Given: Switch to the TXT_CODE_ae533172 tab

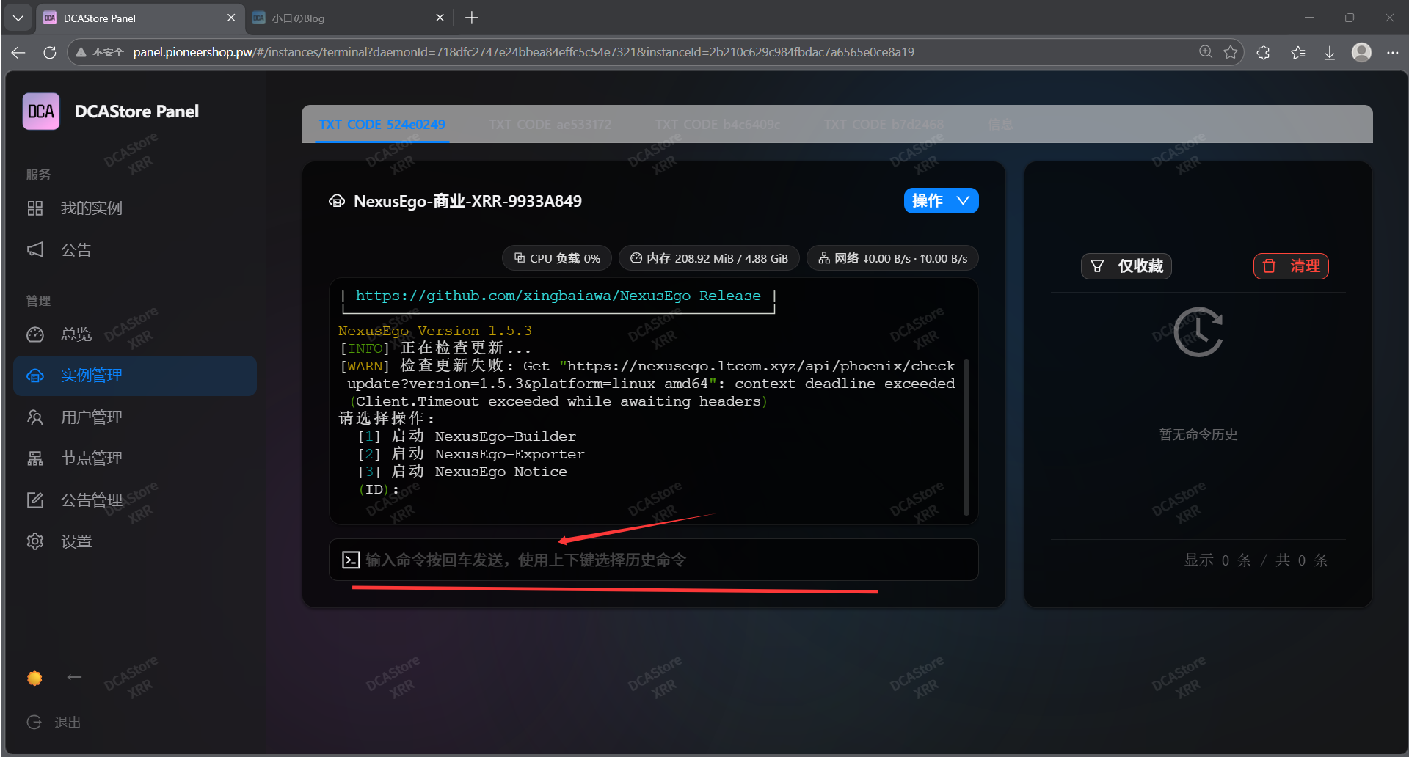Looking at the screenshot, I should pyautogui.click(x=550, y=125).
